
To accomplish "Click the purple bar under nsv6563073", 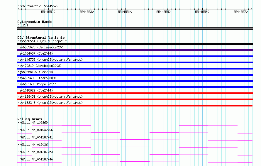I will click(135, 50).
